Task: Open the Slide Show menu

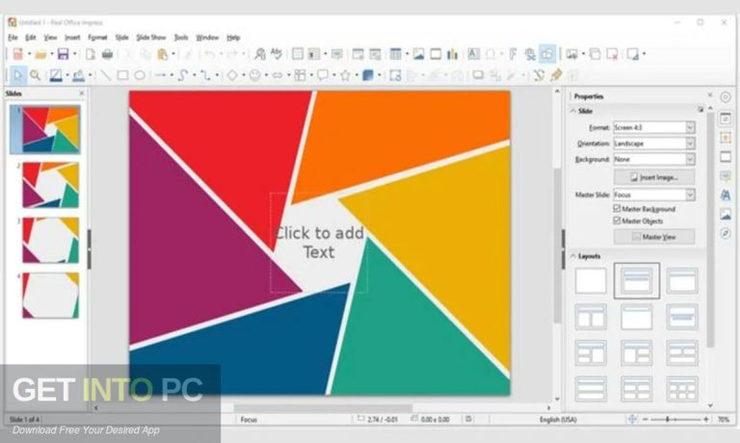Action: tap(151, 38)
